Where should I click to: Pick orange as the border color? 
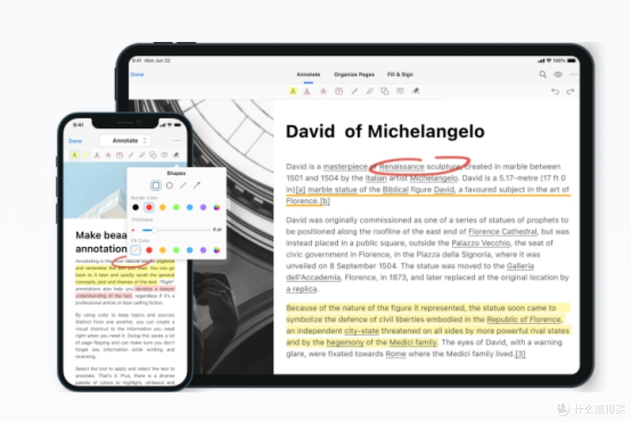click(162, 207)
